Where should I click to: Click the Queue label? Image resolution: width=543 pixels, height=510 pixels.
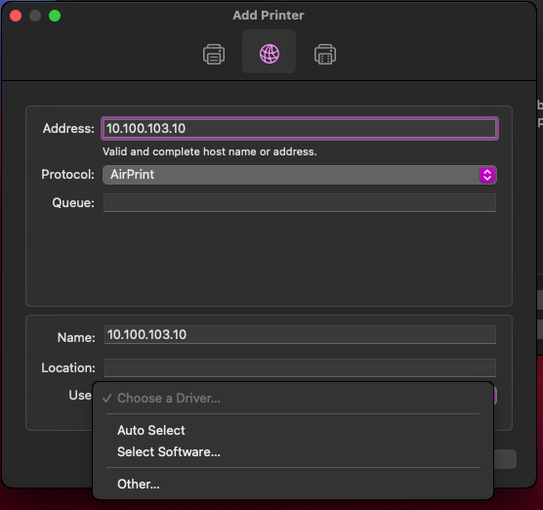click(73, 202)
